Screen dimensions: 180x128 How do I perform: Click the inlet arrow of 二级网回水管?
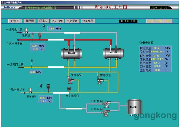point(23,93)
